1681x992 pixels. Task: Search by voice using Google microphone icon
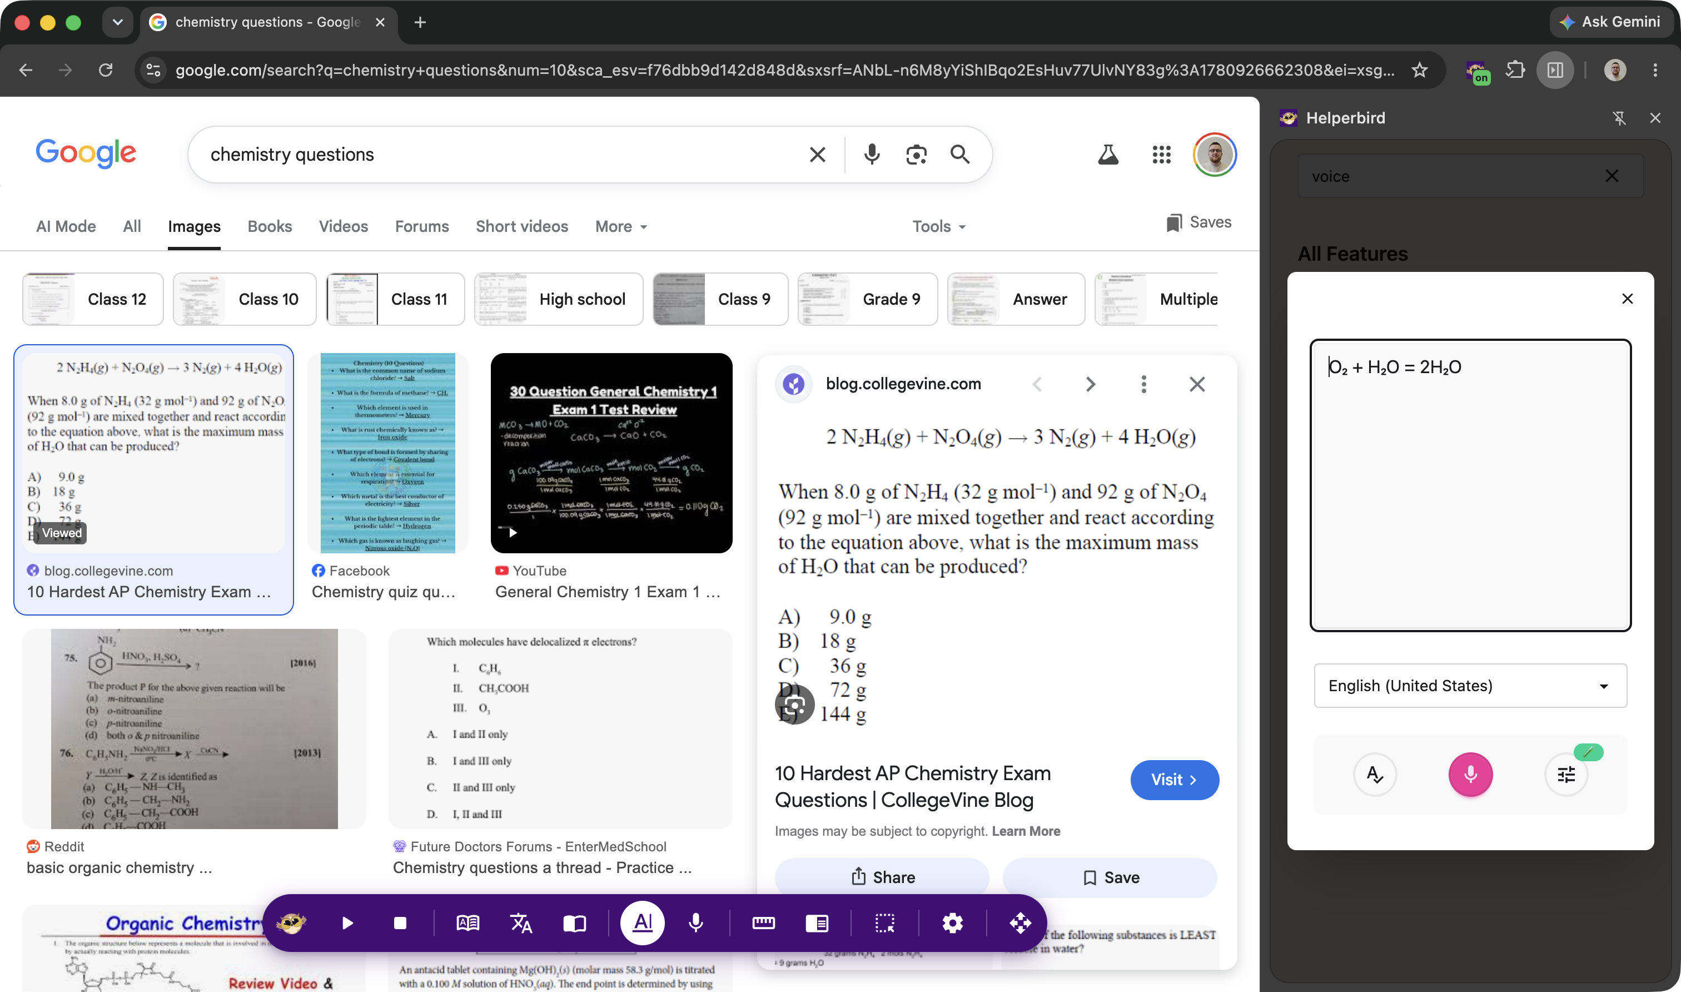tap(871, 155)
